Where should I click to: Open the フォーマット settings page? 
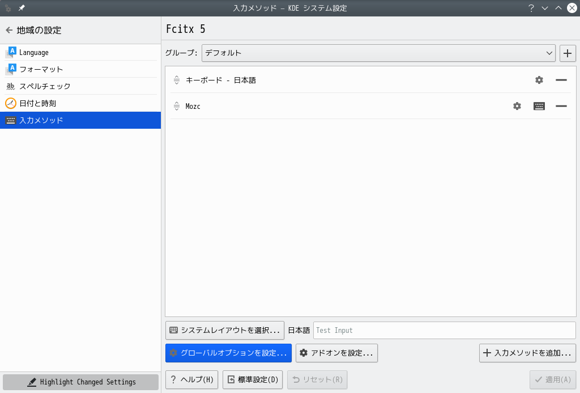click(x=80, y=69)
